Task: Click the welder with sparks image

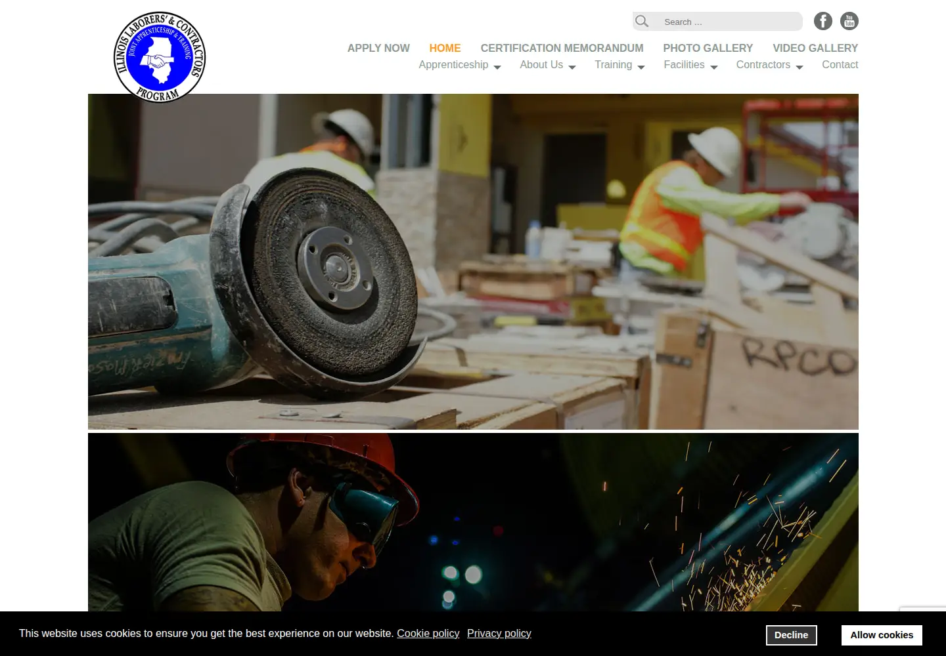Action: click(473, 522)
